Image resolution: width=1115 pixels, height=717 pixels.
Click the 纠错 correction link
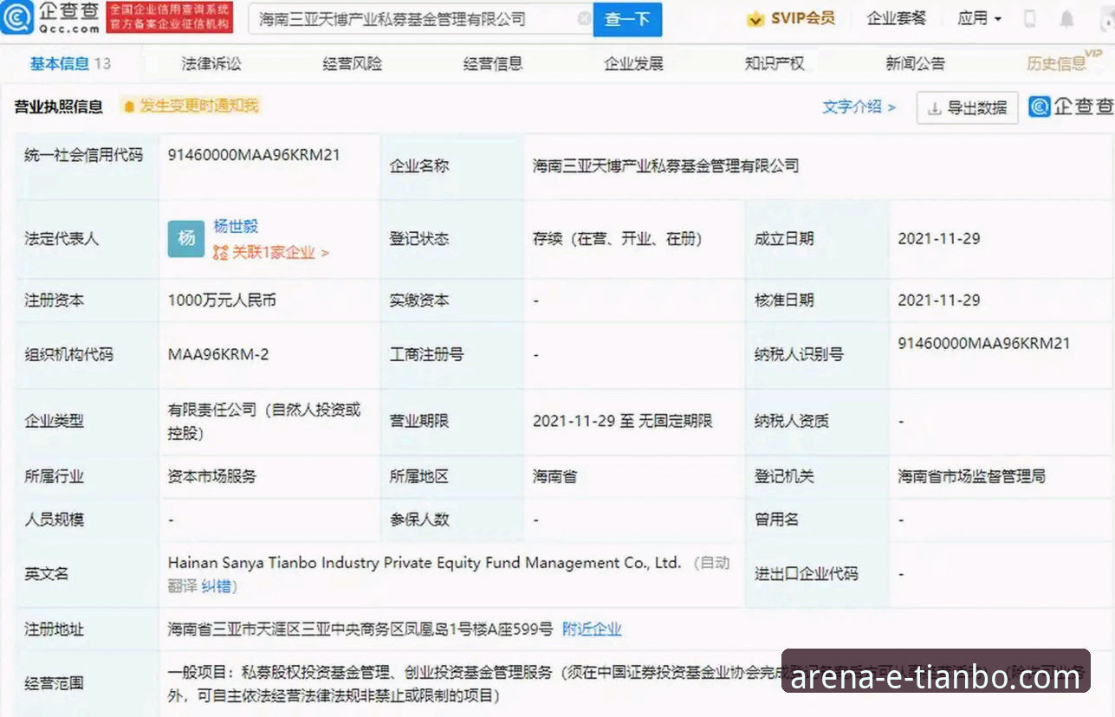pyautogui.click(x=217, y=586)
